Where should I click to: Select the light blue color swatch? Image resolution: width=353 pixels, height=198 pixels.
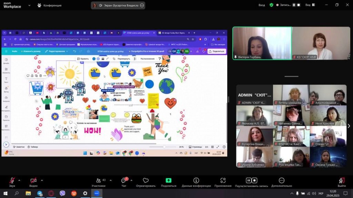coord(98,59)
